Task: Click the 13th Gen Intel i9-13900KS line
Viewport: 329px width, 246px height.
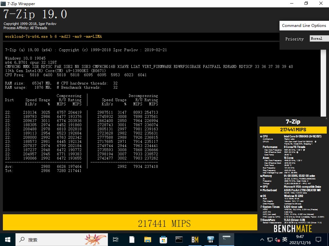Action: tap(55, 71)
